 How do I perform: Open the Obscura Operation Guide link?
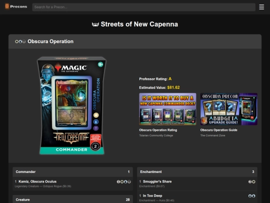218,130
